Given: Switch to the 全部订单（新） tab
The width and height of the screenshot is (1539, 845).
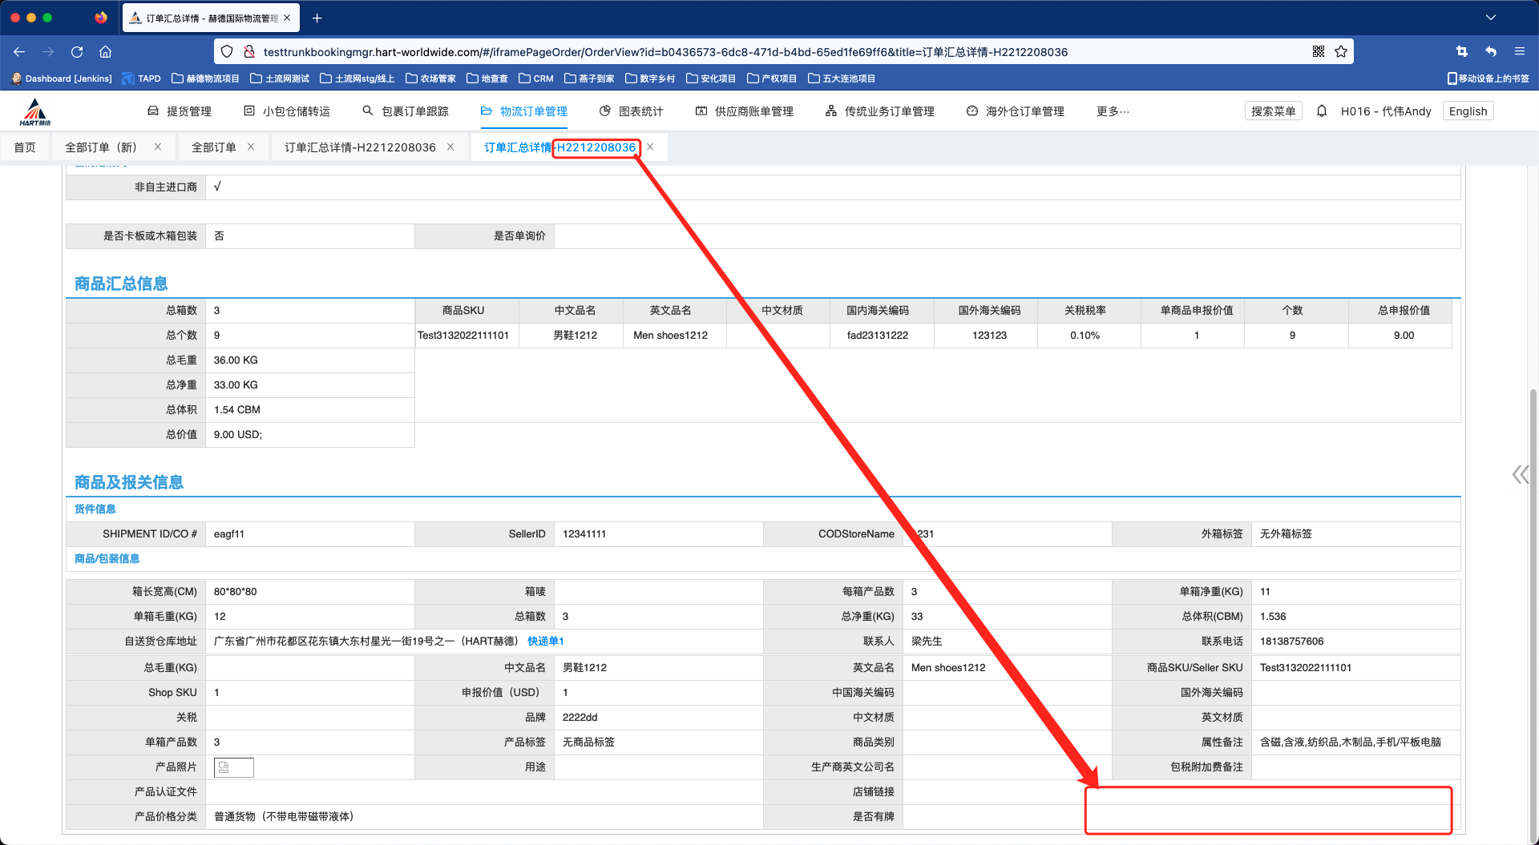Looking at the screenshot, I should [101, 147].
